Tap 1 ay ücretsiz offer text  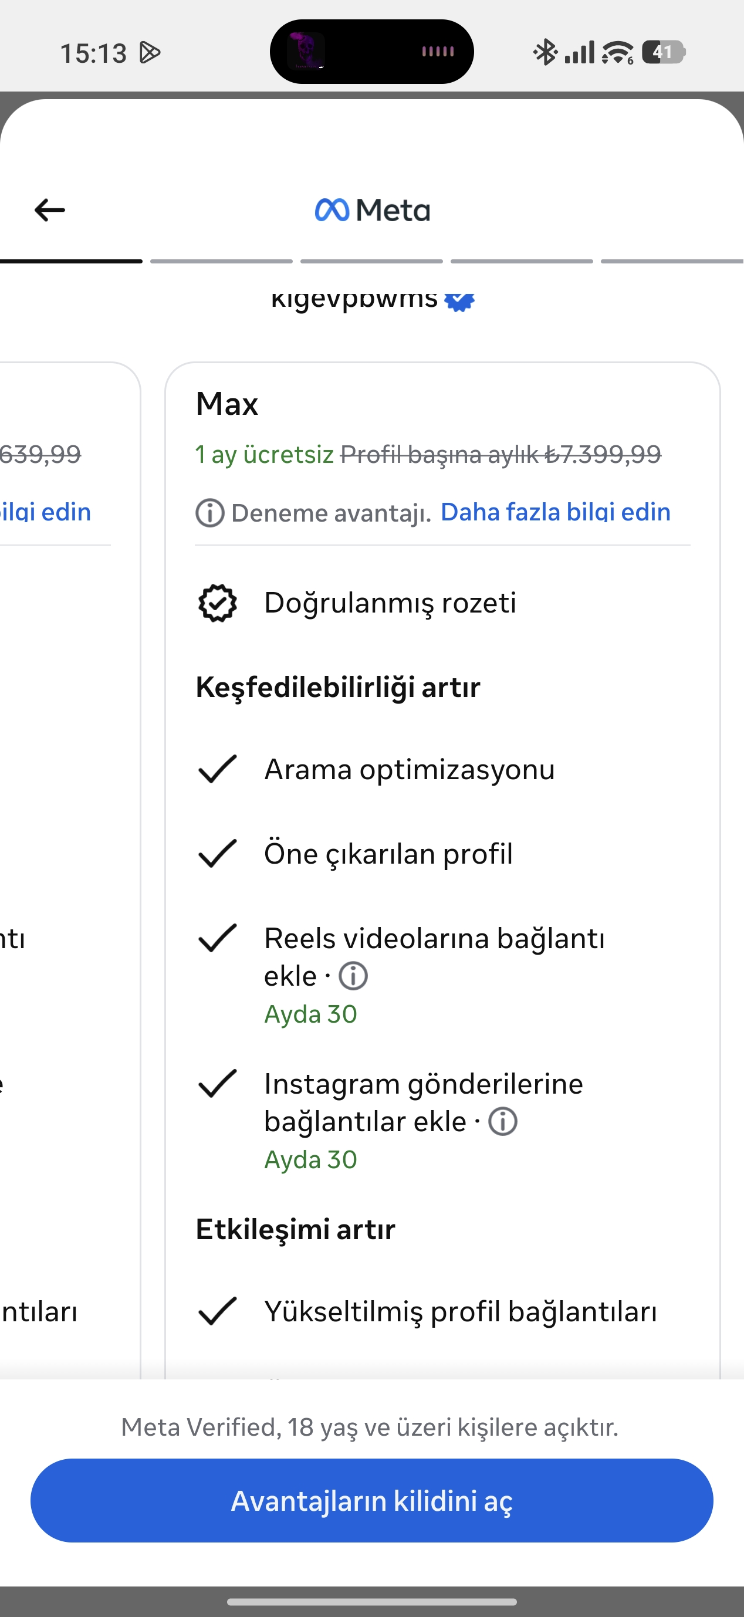click(264, 455)
